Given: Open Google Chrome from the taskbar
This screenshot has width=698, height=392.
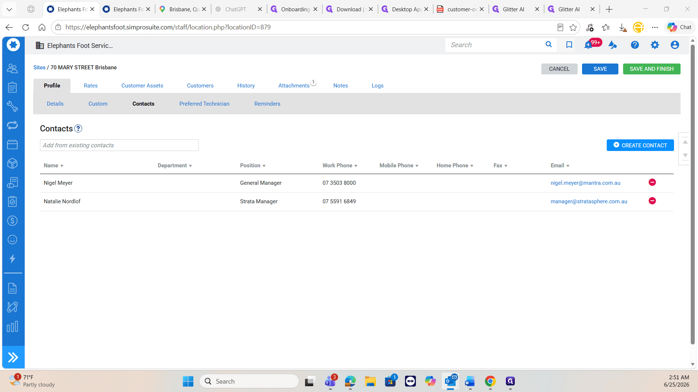Looking at the screenshot, I should [490, 381].
